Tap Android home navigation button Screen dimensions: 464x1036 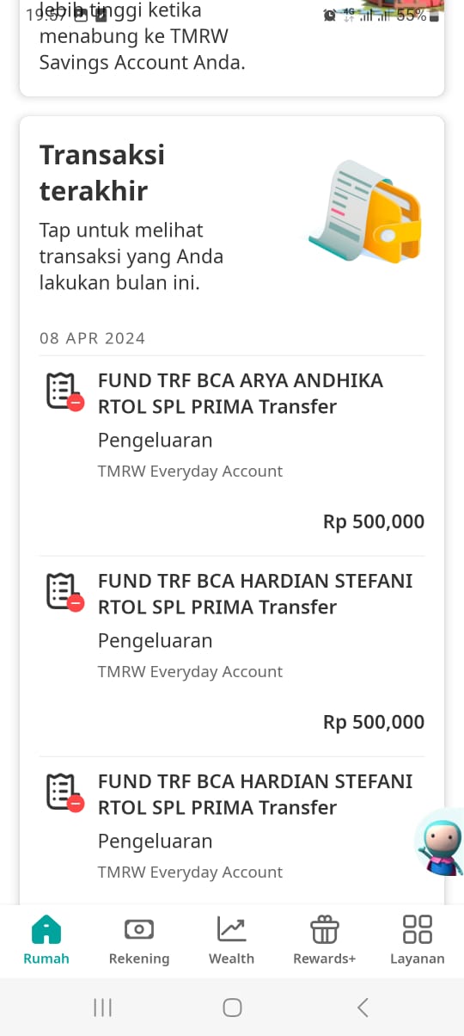point(232,1008)
